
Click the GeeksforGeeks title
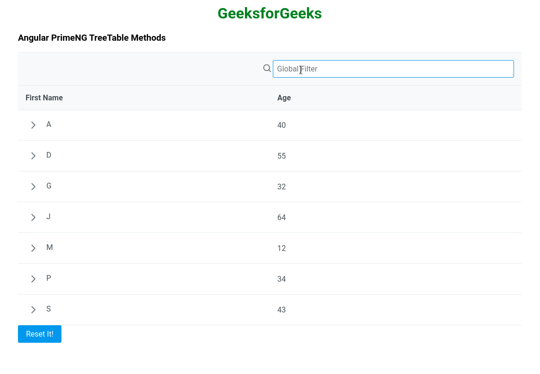coord(270,14)
